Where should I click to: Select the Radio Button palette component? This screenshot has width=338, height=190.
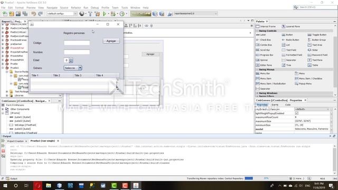(x=290, y=40)
